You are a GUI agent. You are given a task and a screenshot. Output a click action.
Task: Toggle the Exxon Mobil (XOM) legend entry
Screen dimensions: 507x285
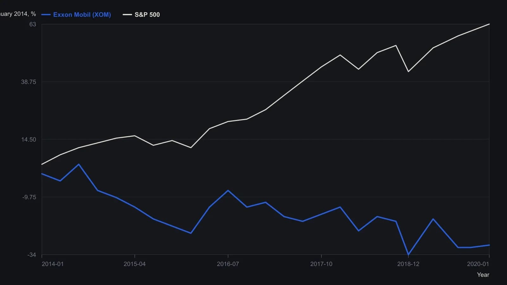click(76, 15)
